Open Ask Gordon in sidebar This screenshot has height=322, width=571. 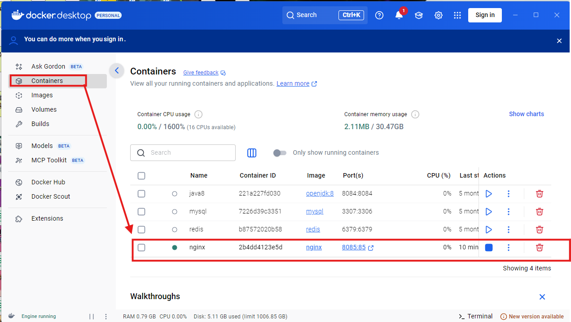(x=57, y=66)
